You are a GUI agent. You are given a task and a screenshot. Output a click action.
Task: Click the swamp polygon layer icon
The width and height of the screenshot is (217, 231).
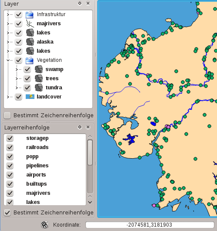pyautogui.click(x=39, y=69)
